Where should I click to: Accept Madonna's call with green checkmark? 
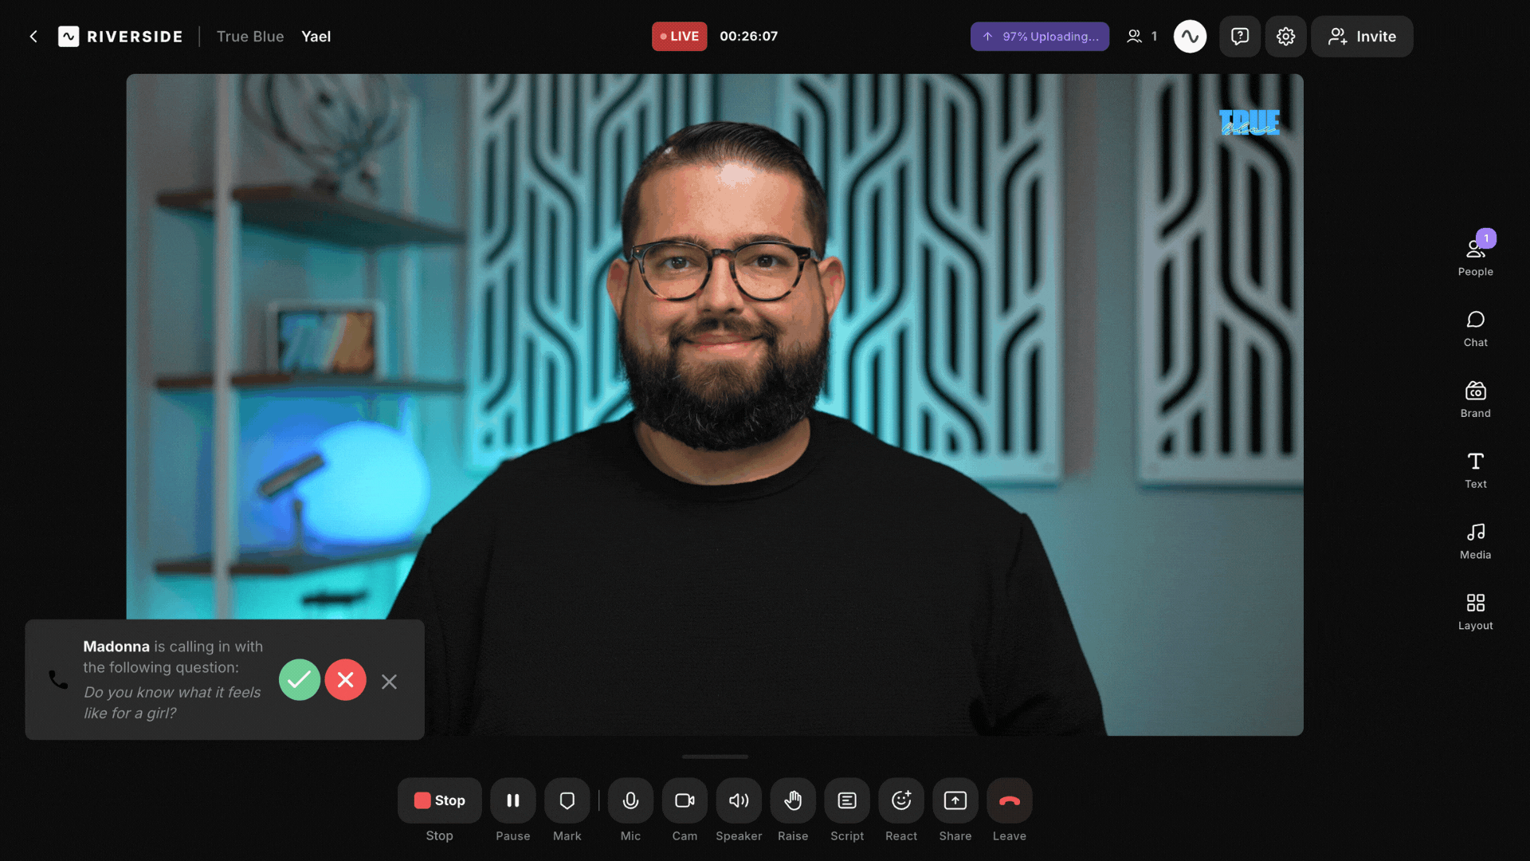pyautogui.click(x=299, y=680)
